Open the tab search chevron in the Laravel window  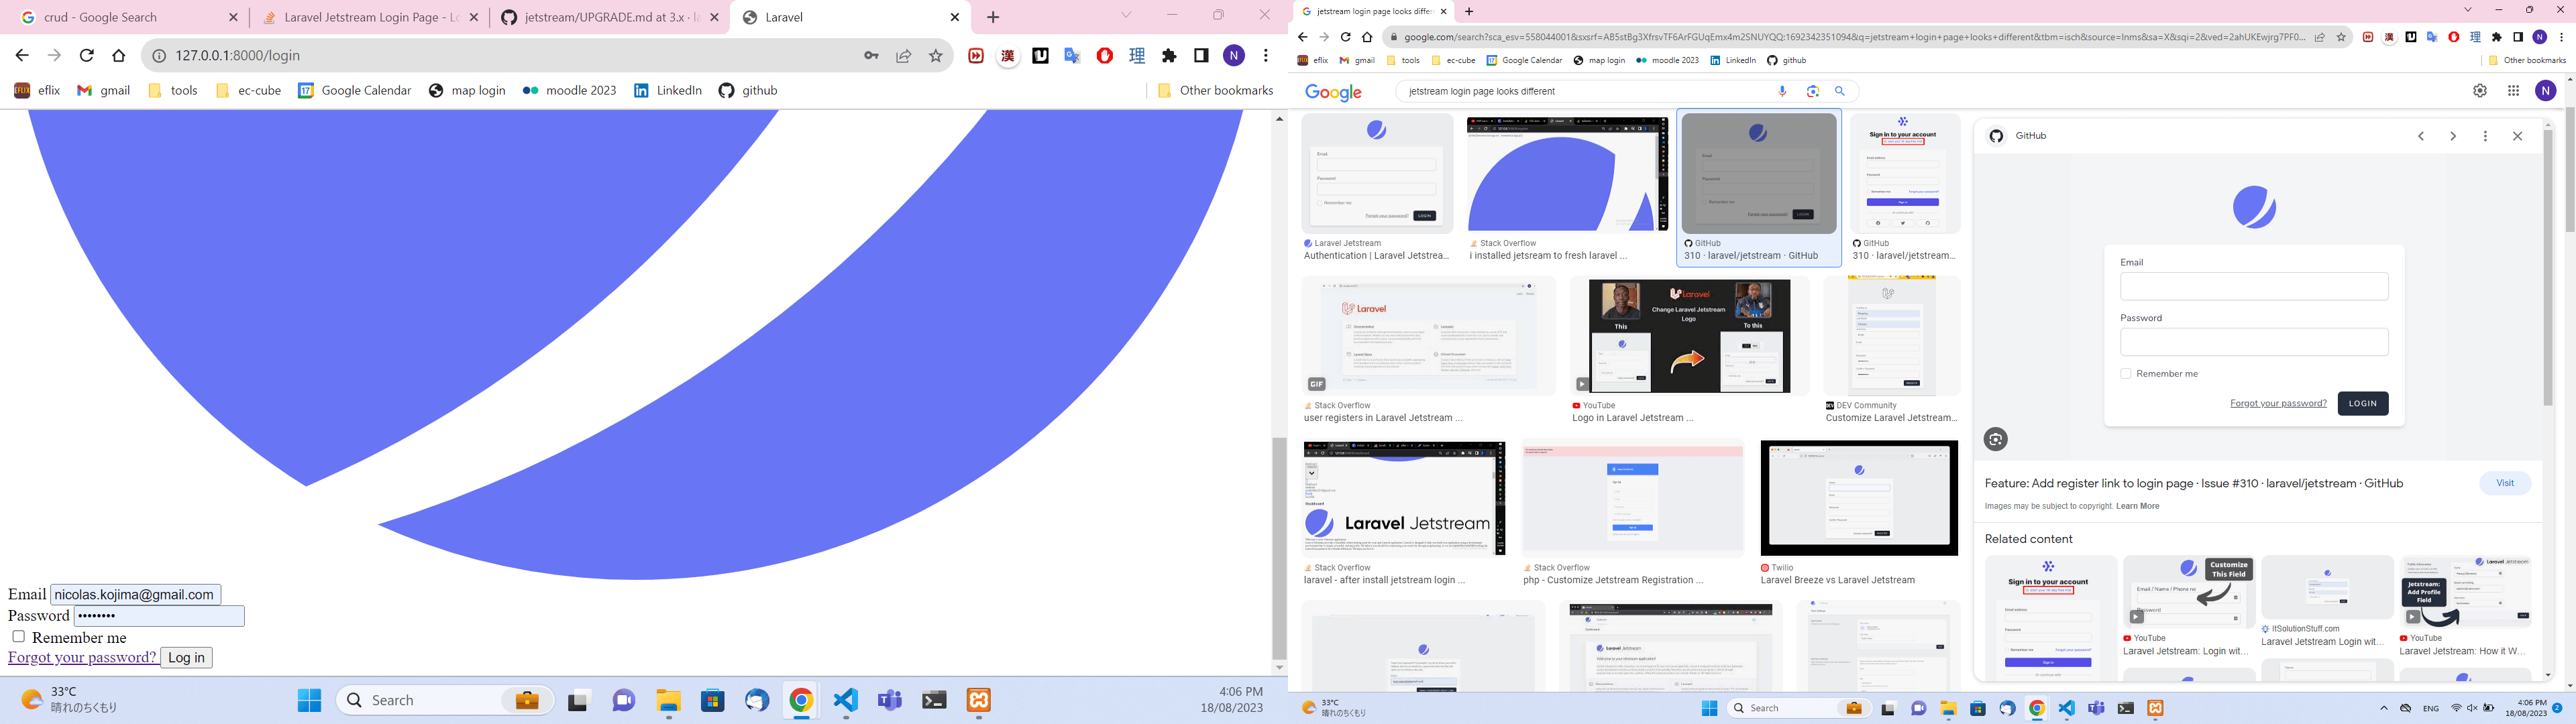click(x=1126, y=15)
